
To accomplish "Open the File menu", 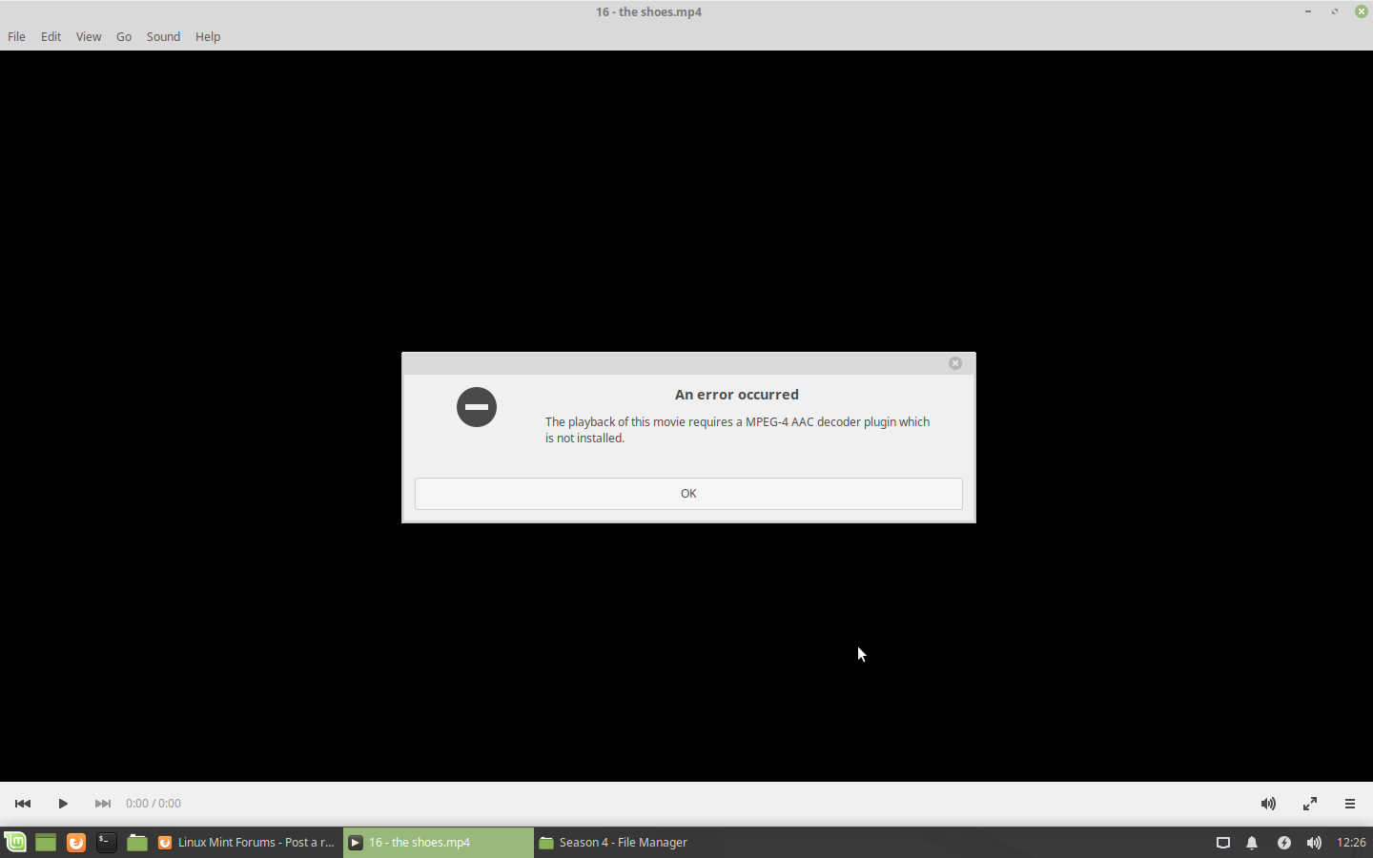I will [x=16, y=36].
